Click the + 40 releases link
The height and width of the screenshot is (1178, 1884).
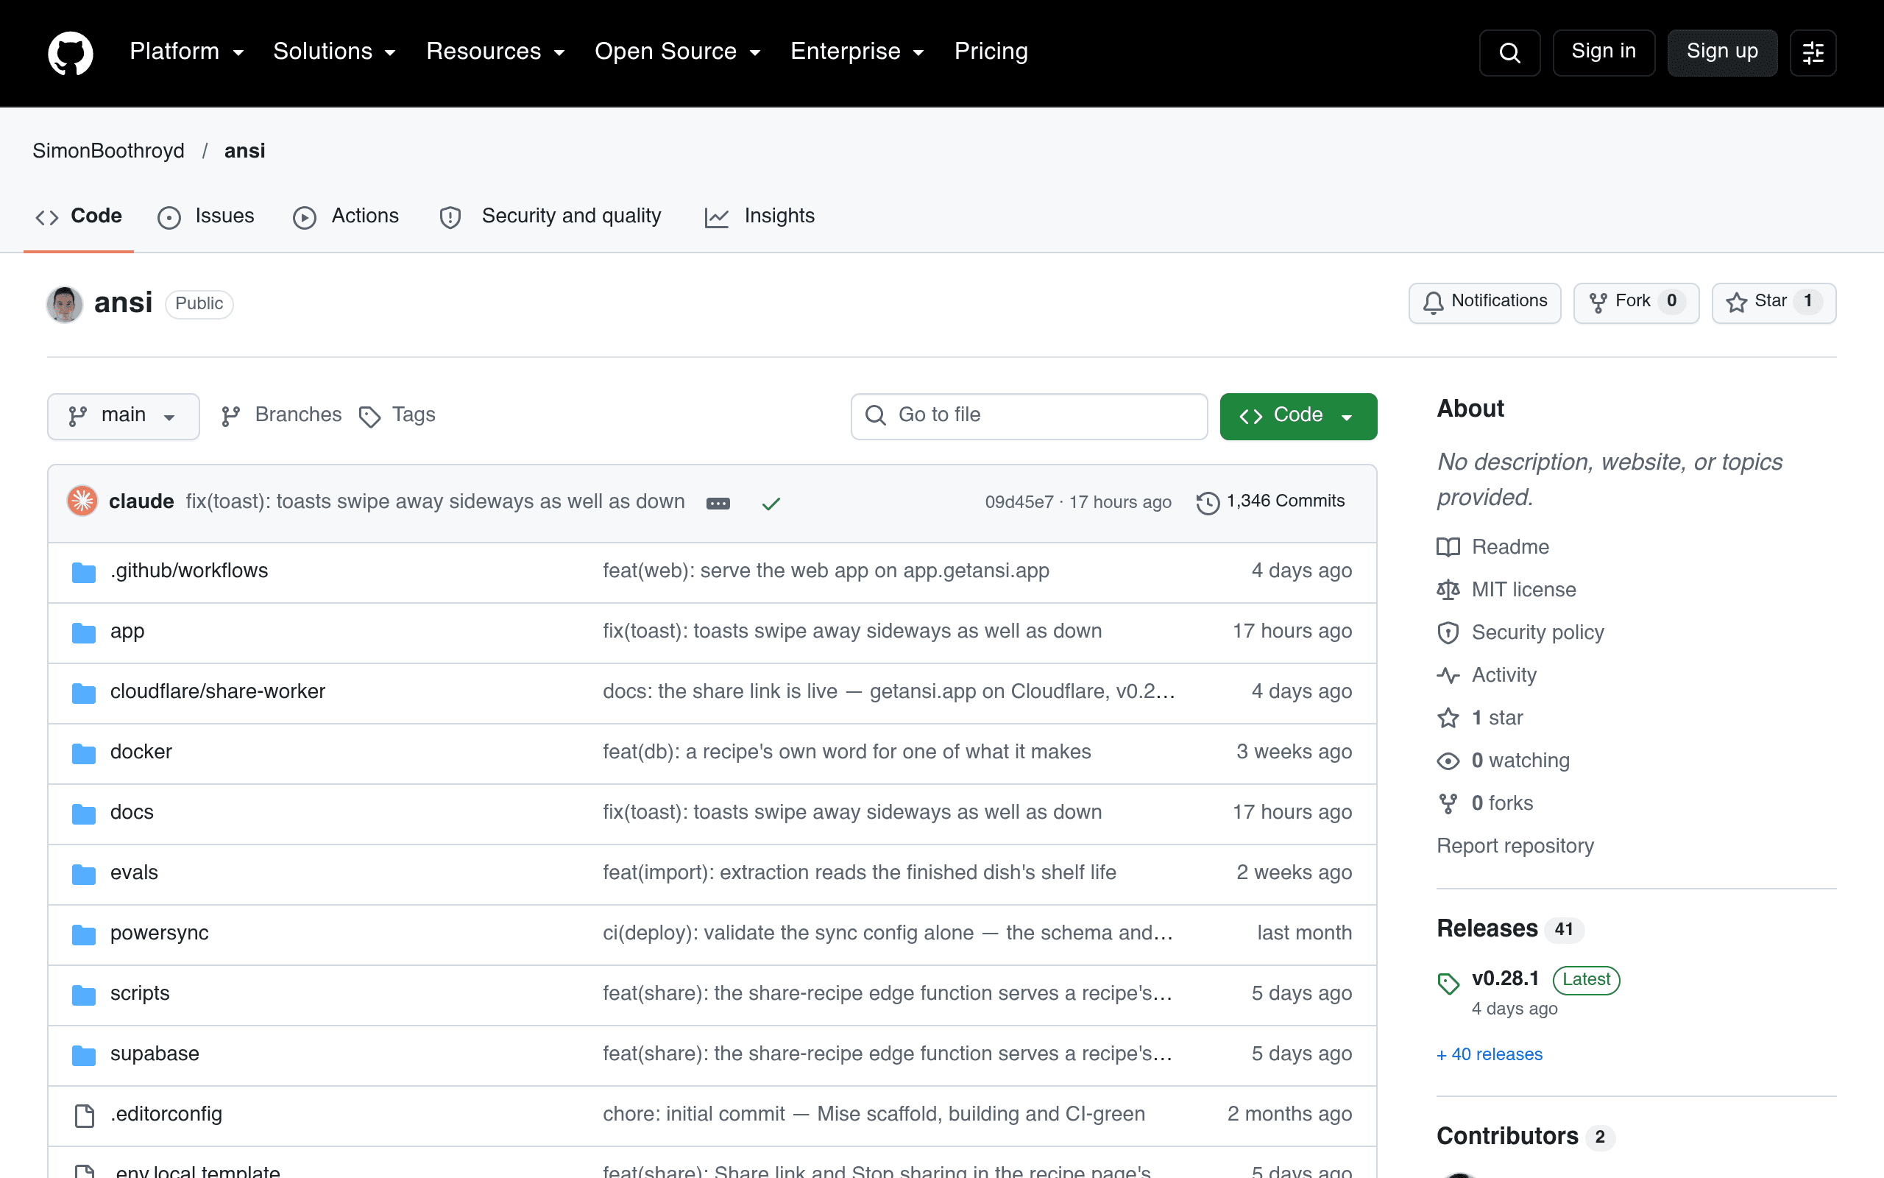[1490, 1055]
